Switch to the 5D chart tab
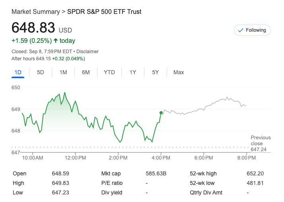Image resolution: width=284 pixels, height=202 pixels. click(x=41, y=72)
